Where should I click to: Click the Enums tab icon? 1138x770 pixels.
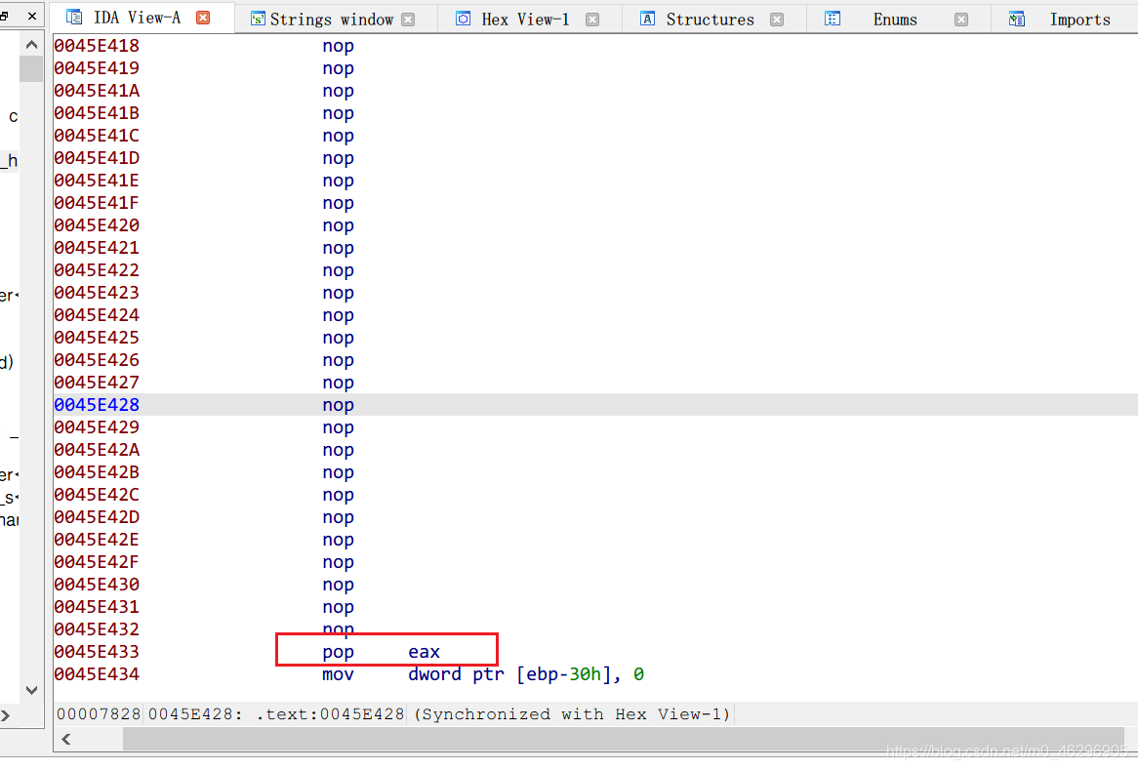[833, 19]
